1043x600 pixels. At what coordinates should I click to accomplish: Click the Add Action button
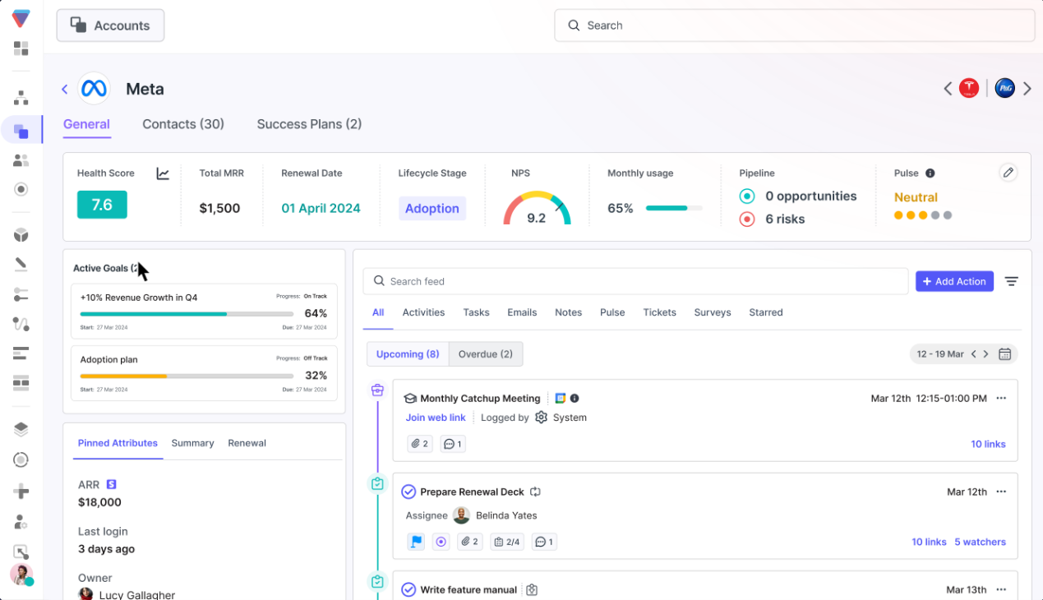coord(954,281)
